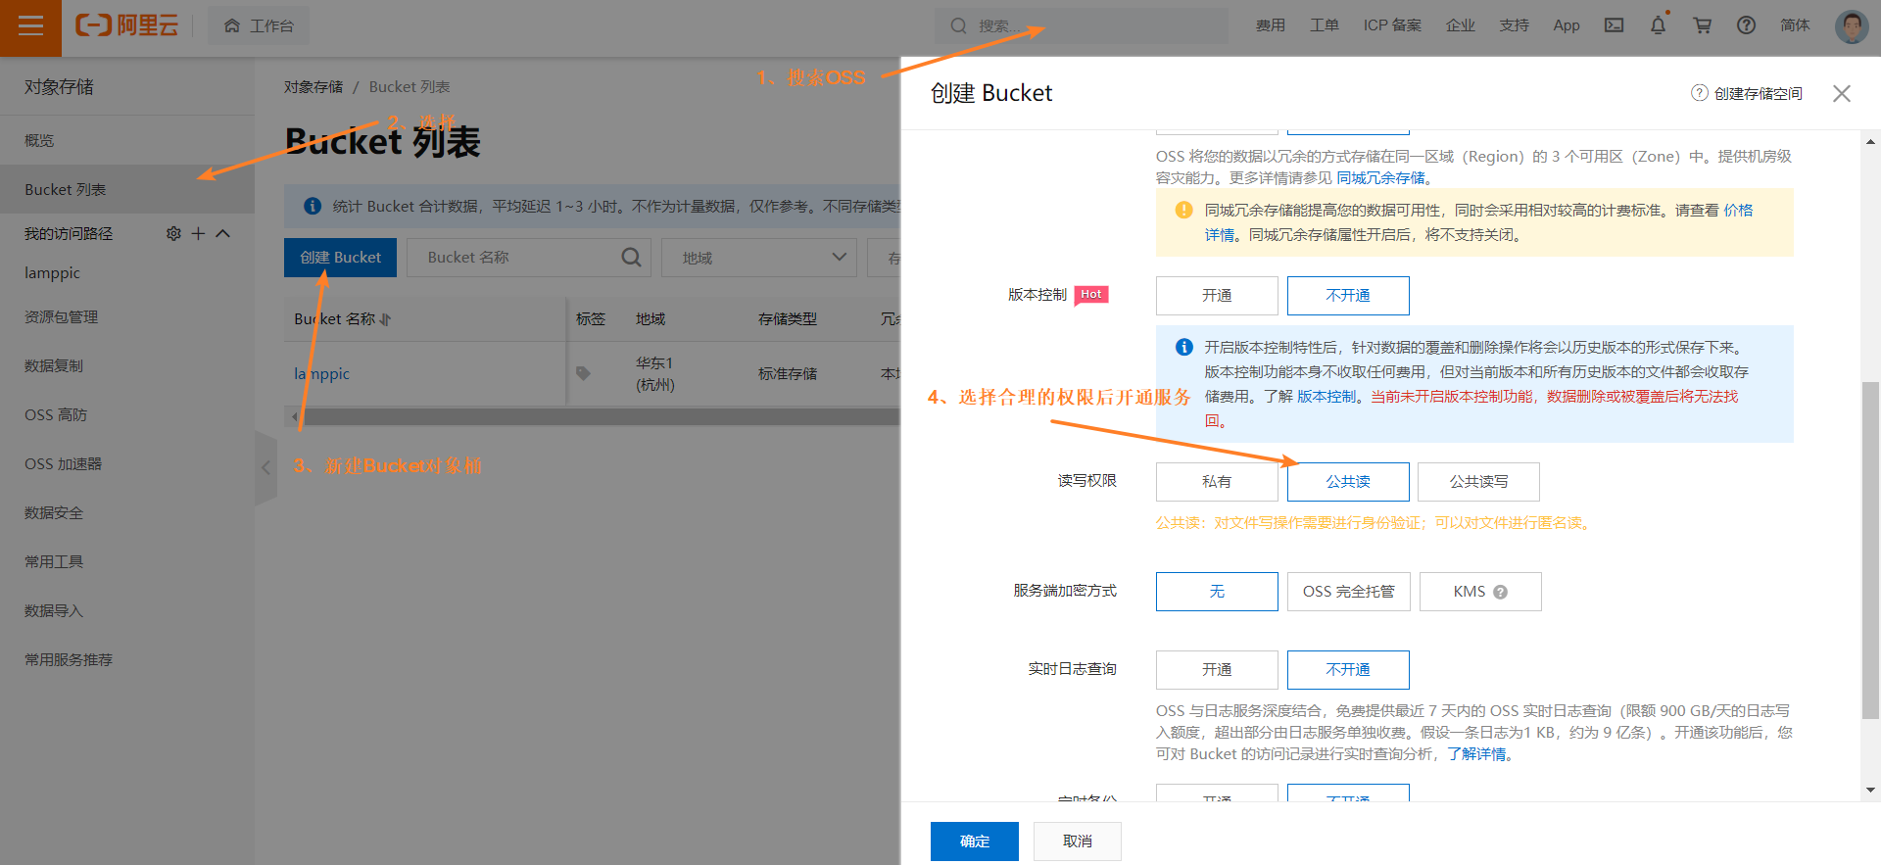
Task: Add a new access path with plus
Action: [198, 234]
